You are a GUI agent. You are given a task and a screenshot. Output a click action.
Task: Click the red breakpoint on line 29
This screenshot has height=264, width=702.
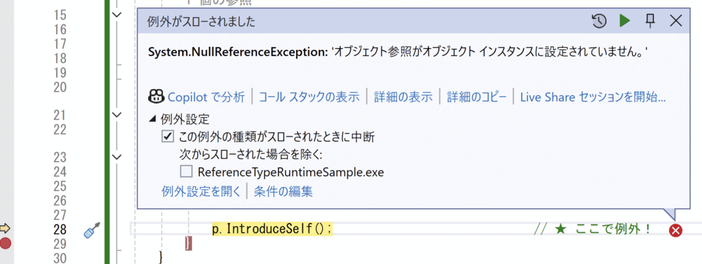pos(5,243)
